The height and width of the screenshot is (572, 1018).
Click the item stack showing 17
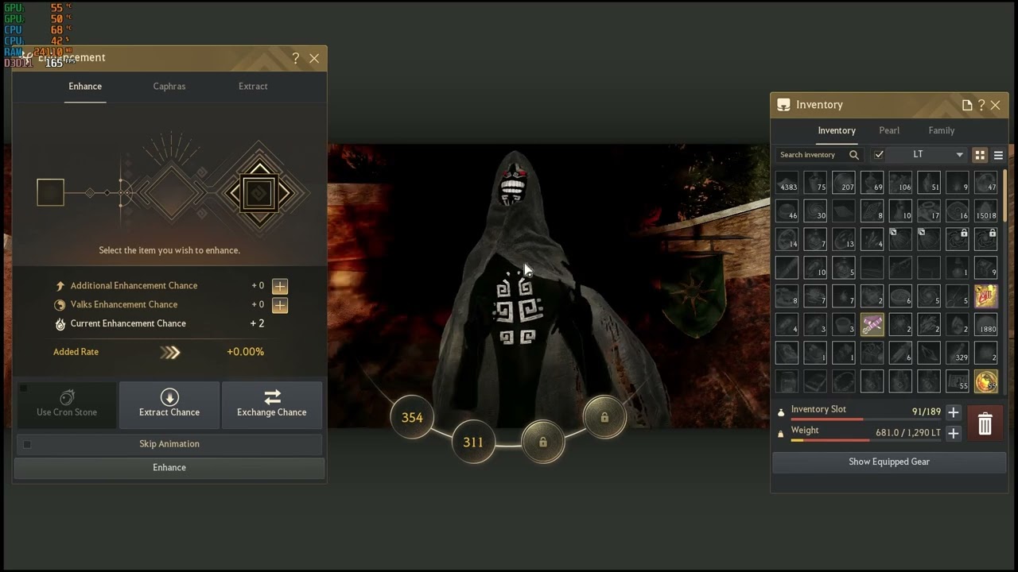929,211
